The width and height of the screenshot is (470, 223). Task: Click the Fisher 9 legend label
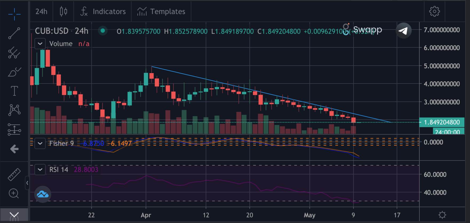(62, 144)
